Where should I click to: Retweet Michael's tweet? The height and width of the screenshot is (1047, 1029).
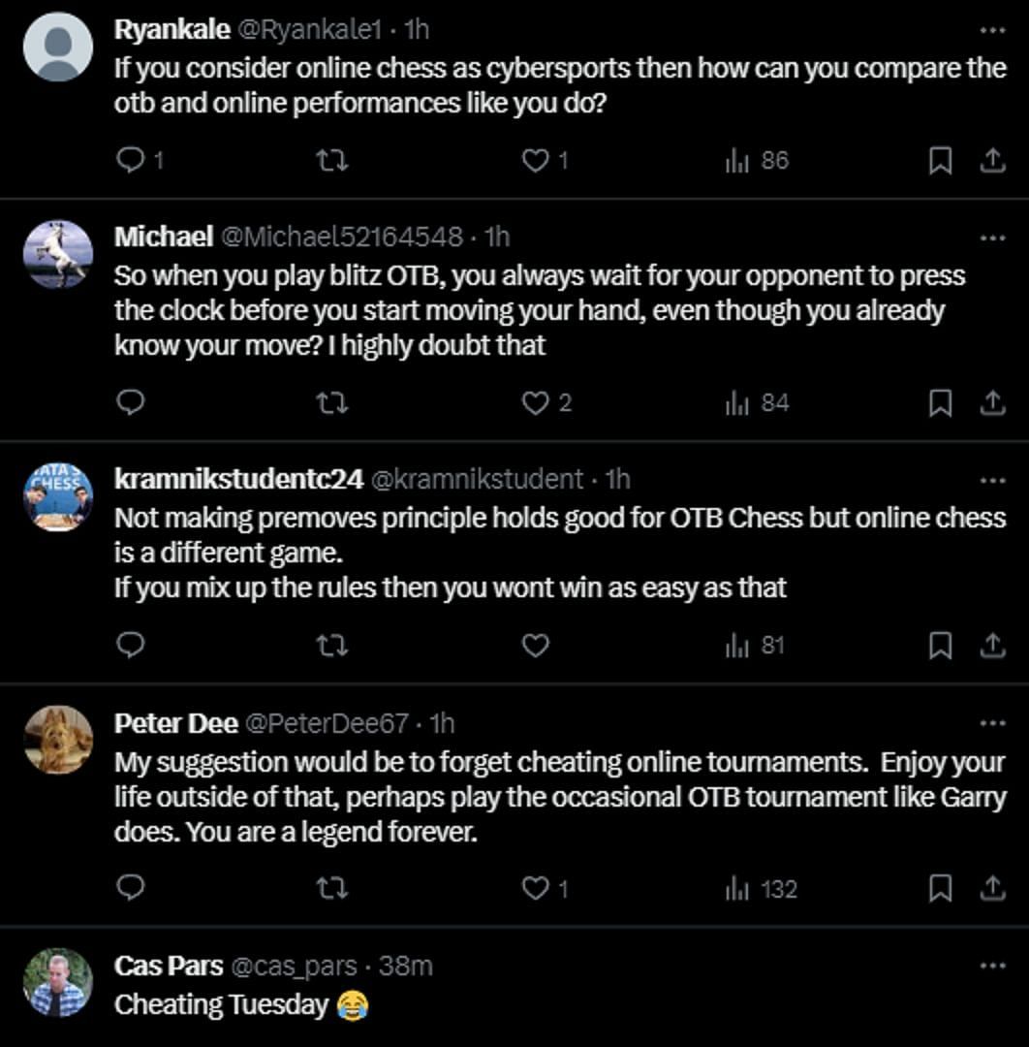click(332, 402)
